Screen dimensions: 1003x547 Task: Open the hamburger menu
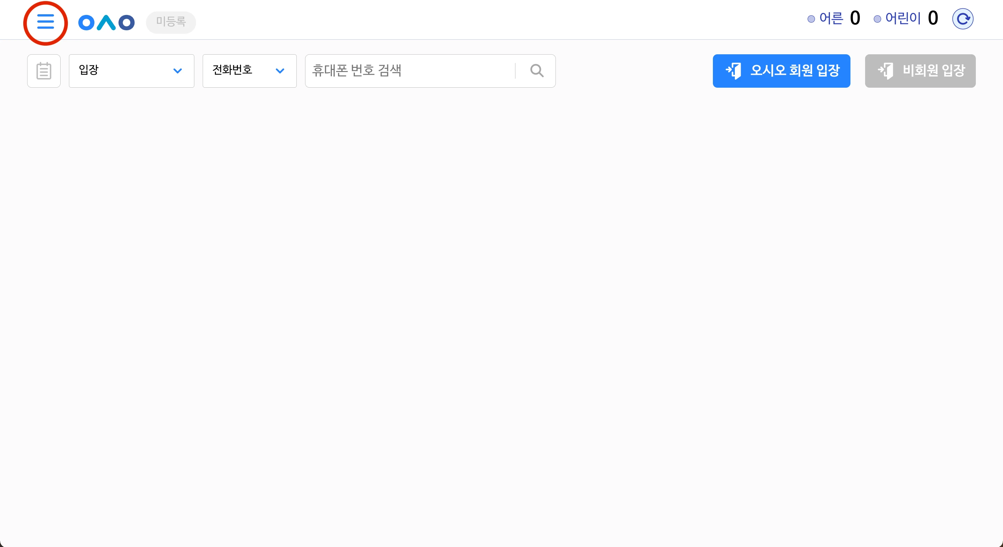(46, 21)
